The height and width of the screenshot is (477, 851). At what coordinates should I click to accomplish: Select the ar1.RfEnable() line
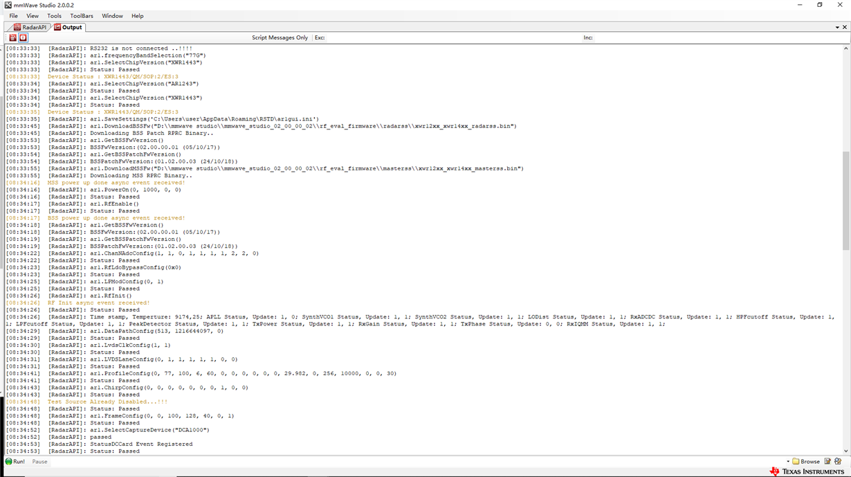click(x=73, y=204)
